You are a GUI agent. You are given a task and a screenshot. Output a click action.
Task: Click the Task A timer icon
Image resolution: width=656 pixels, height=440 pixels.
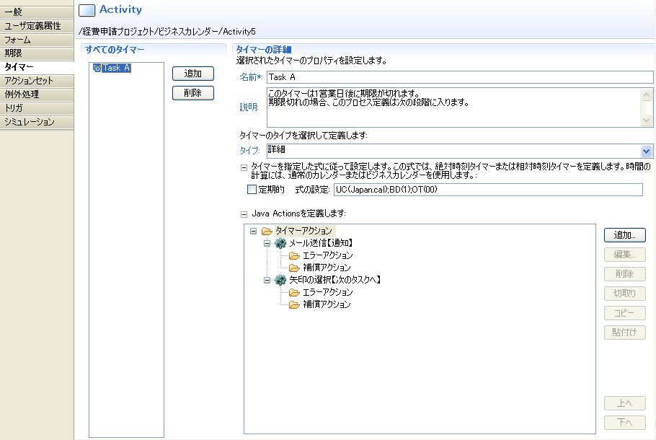[x=97, y=69]
